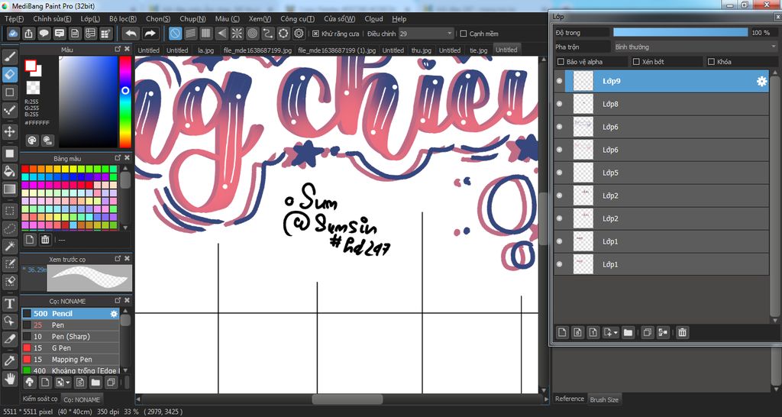The image size is (782, 417).
Task: Select the G Pen brush
Action: click(x=70, y=348)
